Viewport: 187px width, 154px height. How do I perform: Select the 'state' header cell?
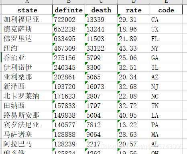(27, 10)
